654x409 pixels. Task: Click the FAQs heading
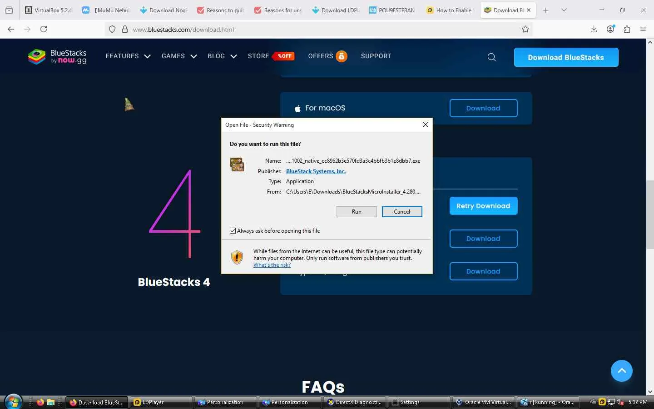323,387
